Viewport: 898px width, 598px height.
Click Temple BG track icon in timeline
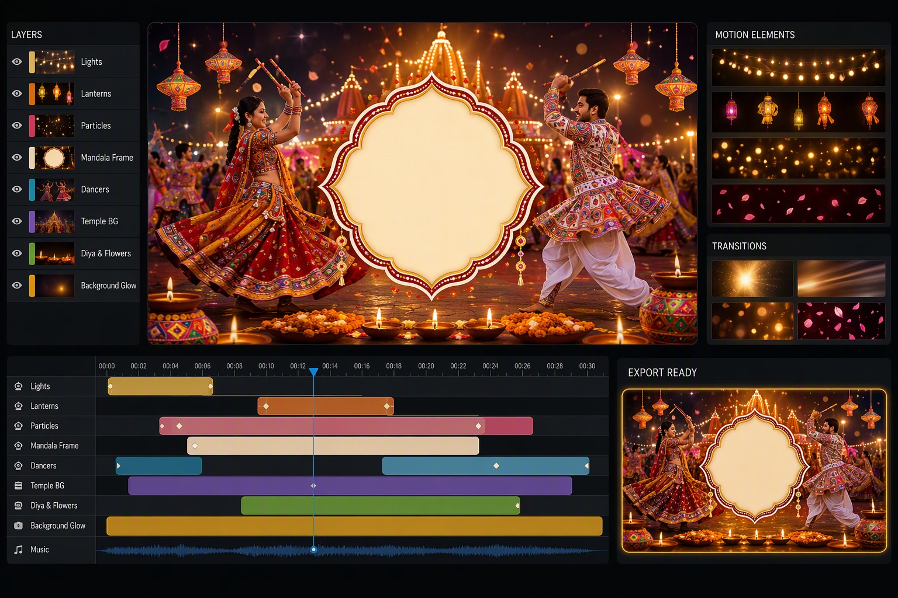(19, 485)
